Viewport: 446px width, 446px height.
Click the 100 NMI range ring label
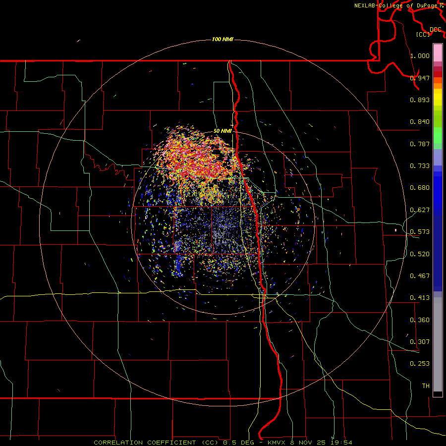pyautogui.click(x=223, y=39)
